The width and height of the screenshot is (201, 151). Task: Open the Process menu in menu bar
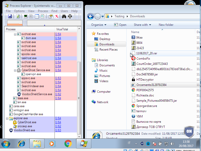pyautogui.click(x=43, y=11)
